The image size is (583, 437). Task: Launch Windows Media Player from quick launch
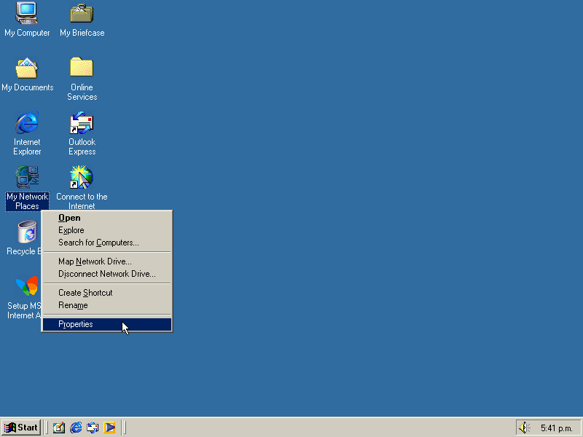109,428
